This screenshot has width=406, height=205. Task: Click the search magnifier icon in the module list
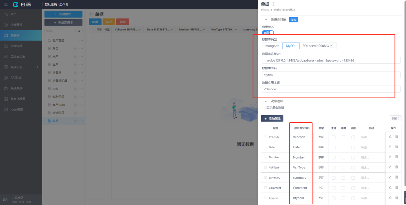pos(79,31)
